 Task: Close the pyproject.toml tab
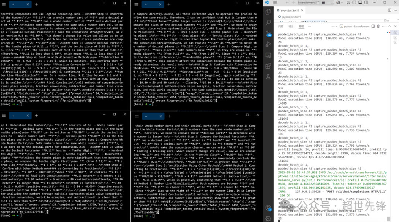302,10
